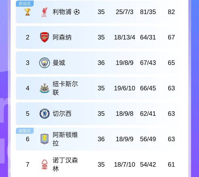Viewport: 199px width, 177px height.
Task: Click the 欧联区 zone label
Action: 25,131
